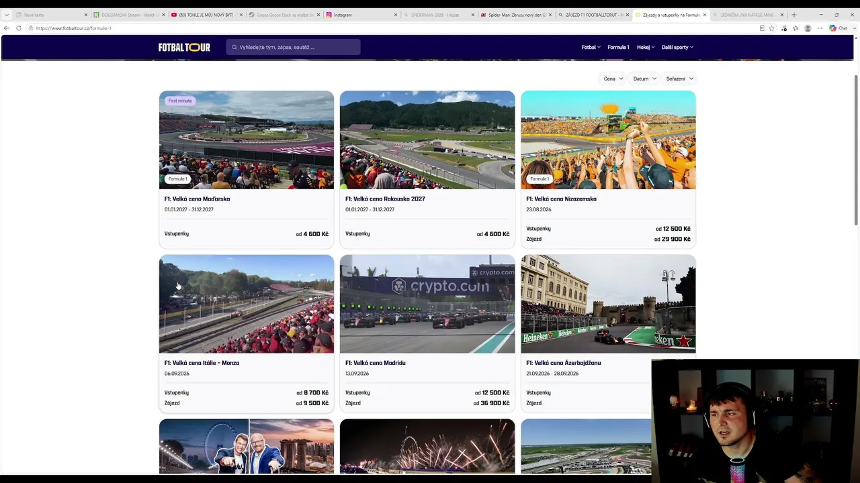Switch to the LEDNIČKA tab

point(748,15)
